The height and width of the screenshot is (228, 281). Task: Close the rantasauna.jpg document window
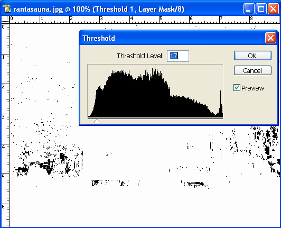pos(273,8)
